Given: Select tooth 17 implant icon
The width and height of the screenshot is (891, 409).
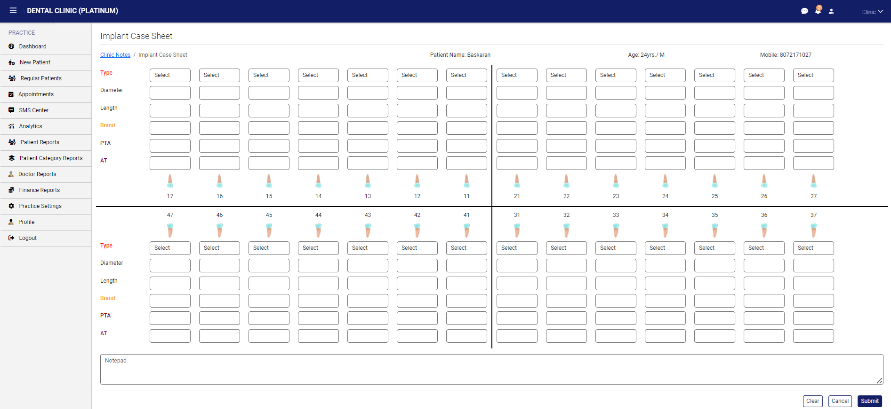Looking at the screenshot, I should click(170, 181).
